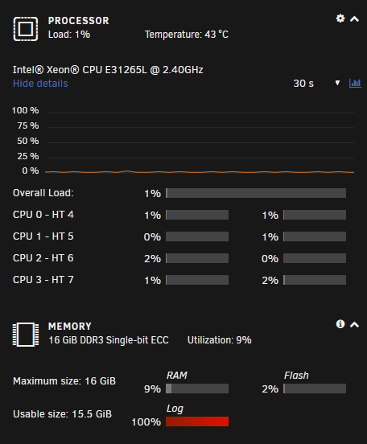Click the Intel Xeon CPU model text
The height and width of the screenshot is (444, 367).
click(x=108, y=70)
